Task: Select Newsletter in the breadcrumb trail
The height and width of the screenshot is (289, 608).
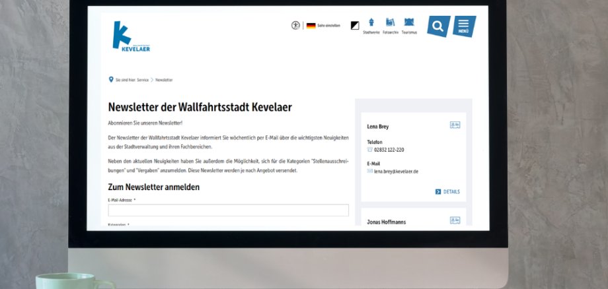Action: tap(164, 80)
